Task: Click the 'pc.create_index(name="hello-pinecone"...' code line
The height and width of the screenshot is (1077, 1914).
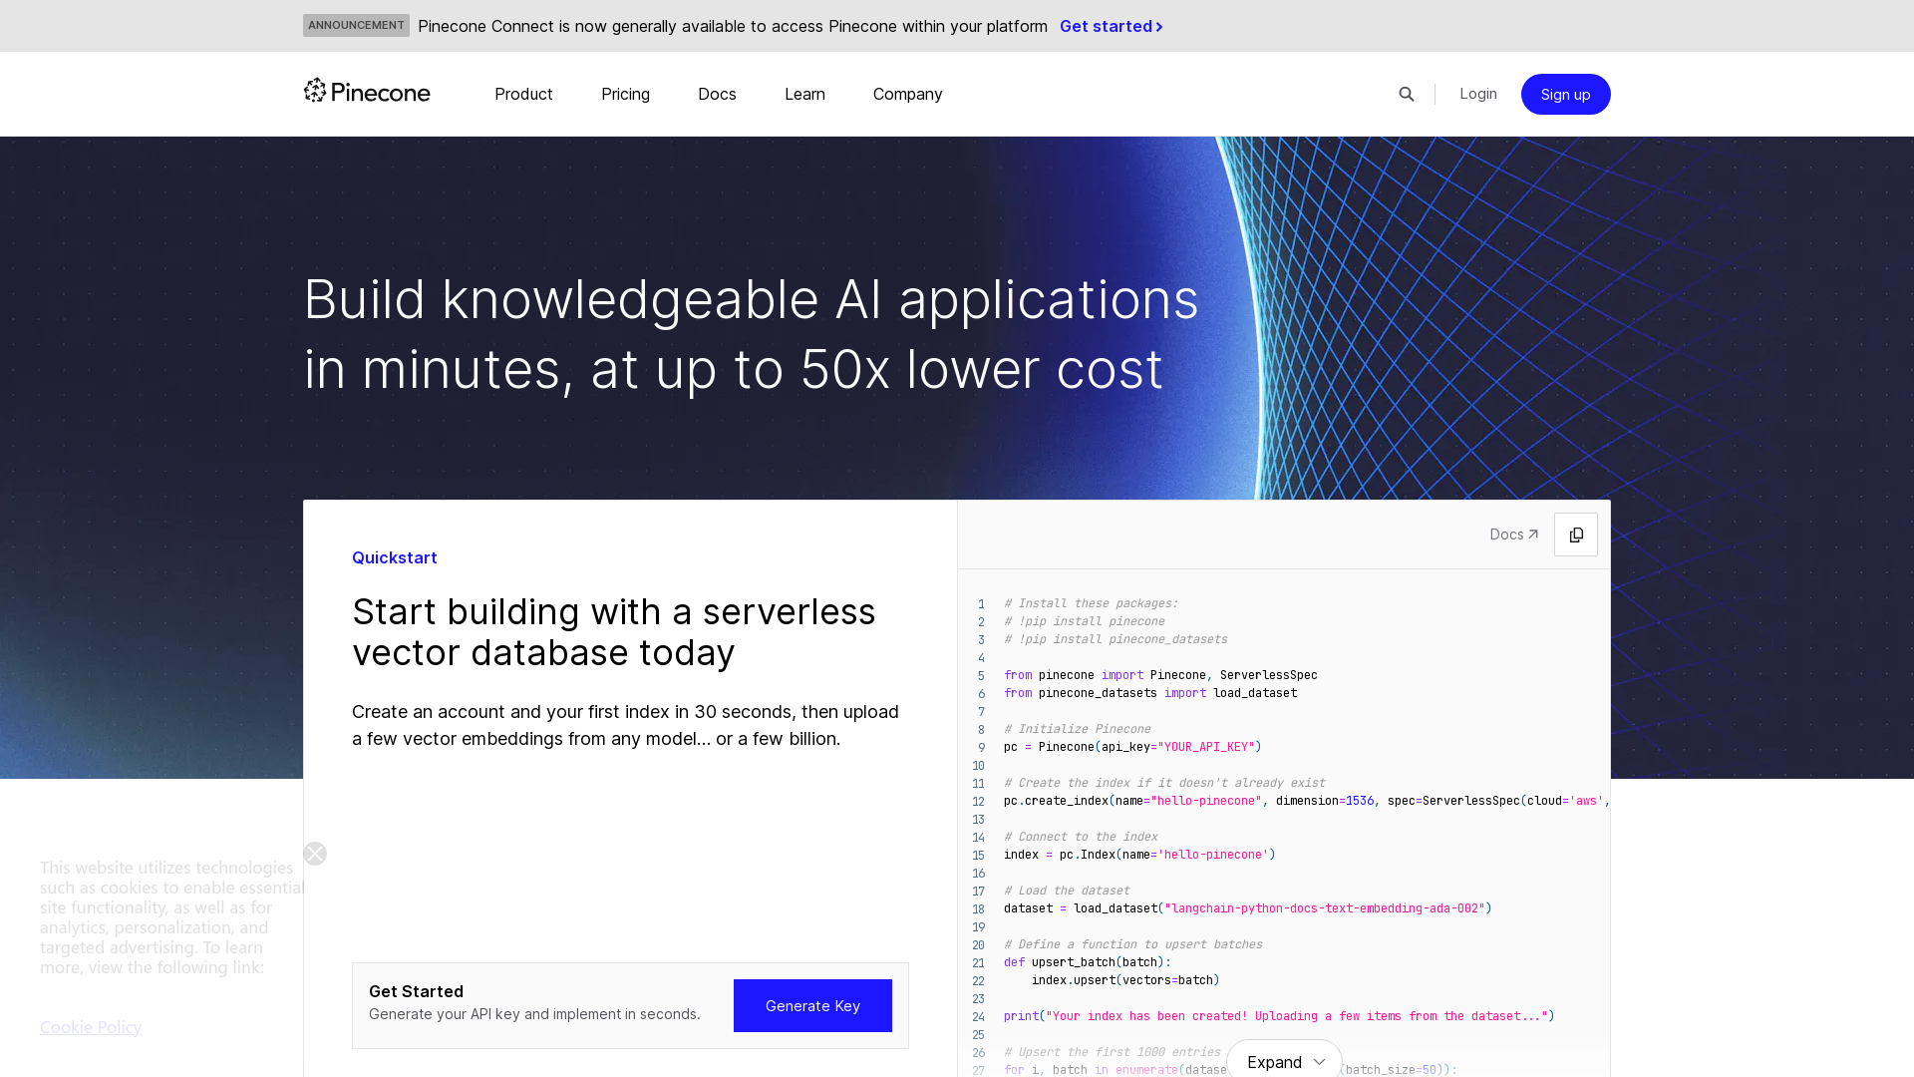Action: click(x=1307, y=801)
